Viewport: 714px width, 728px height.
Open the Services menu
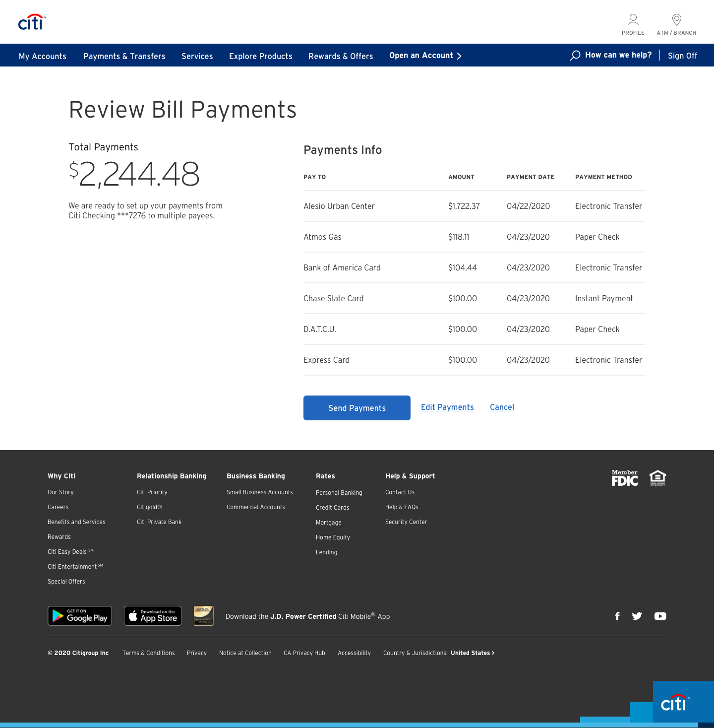pyautogui.click(x=197, y=56)
